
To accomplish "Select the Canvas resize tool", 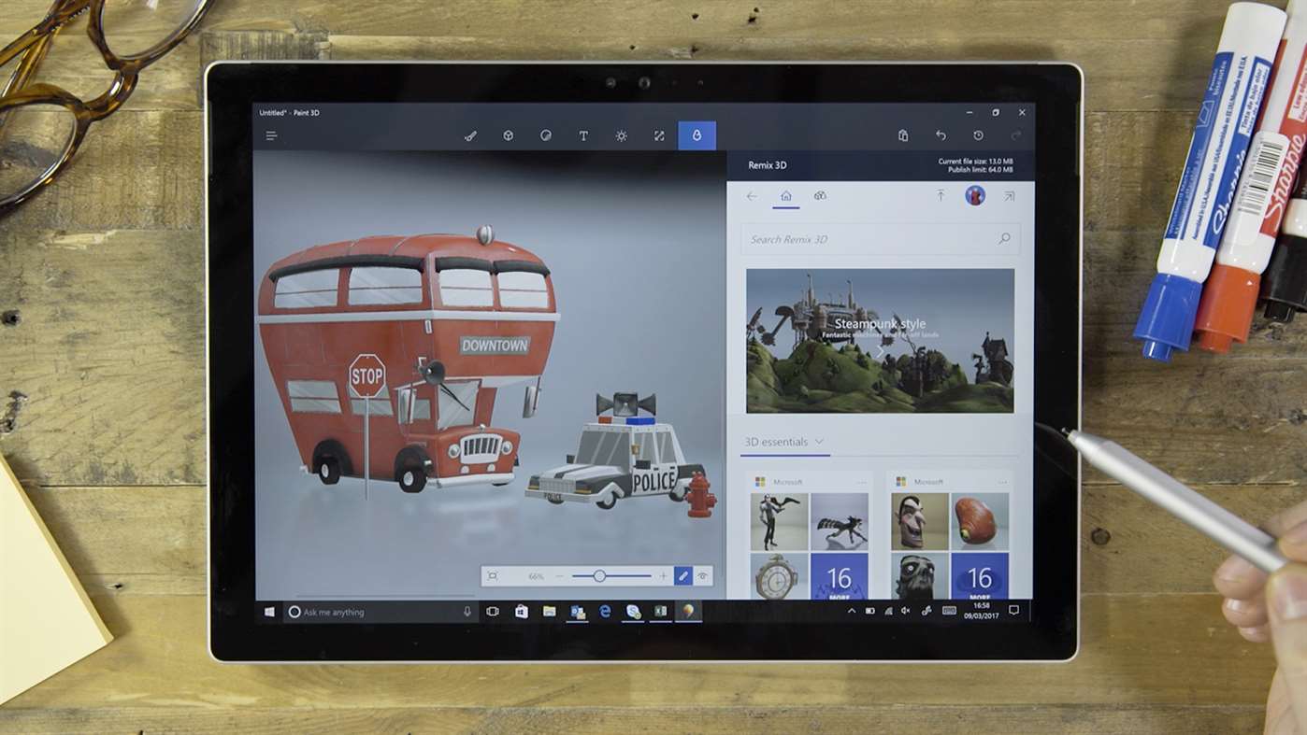I will 659,135.
